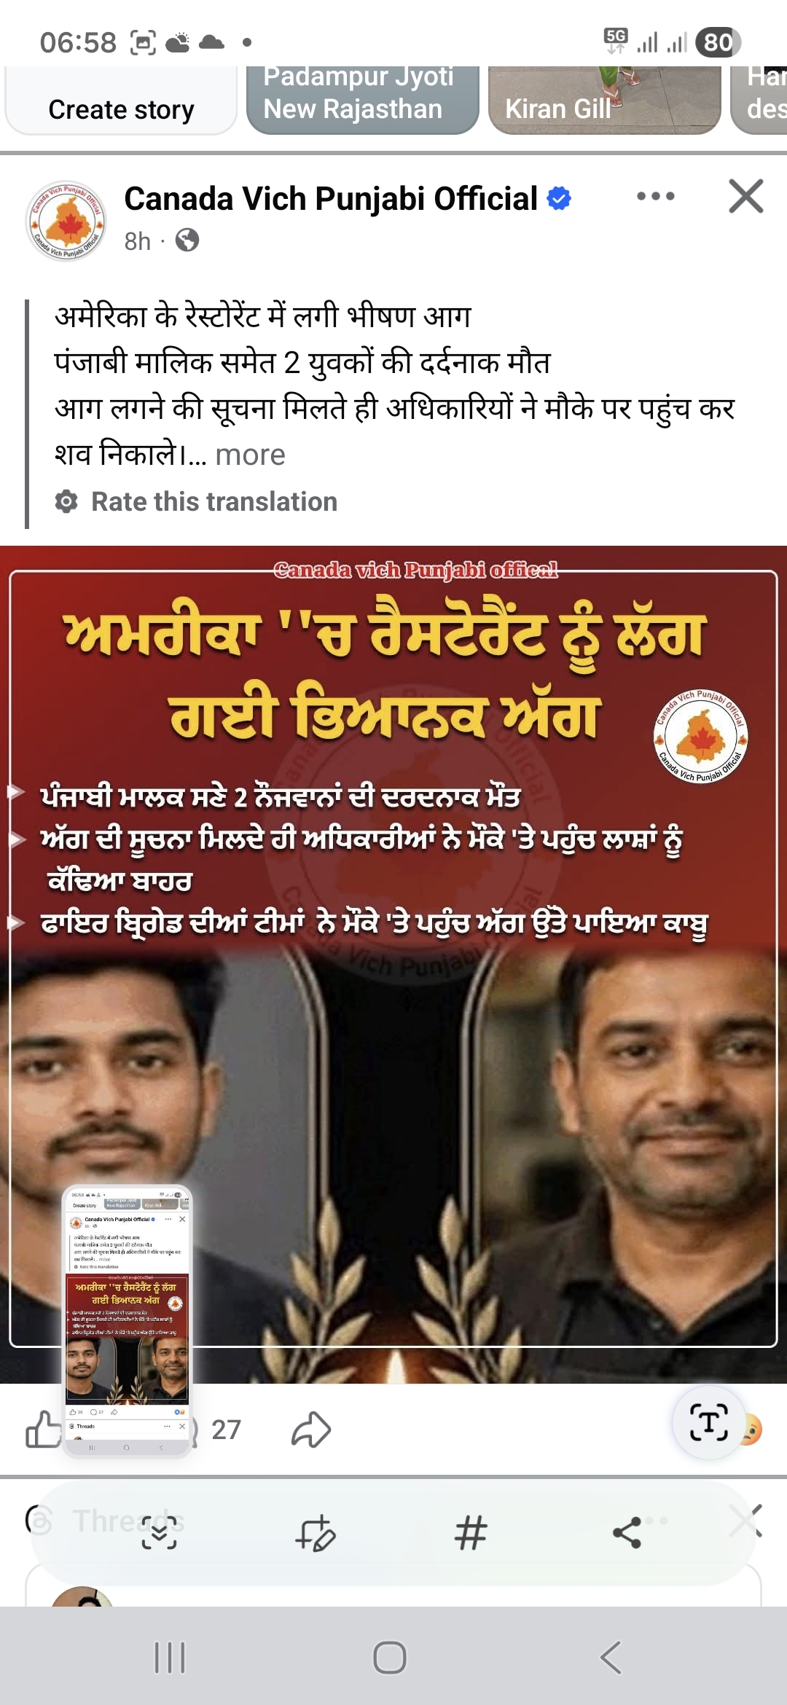The image size is (787, 1705).
Task: Tap the extract text icon
Action: click(708, 1422)
